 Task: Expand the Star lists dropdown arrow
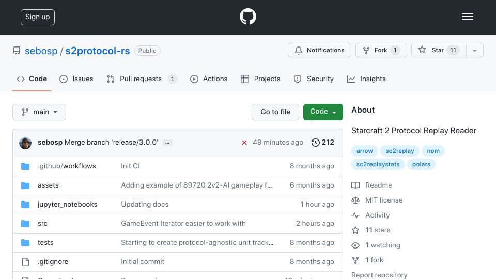coord(474,51)
